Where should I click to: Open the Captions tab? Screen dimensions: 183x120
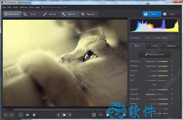89,14
